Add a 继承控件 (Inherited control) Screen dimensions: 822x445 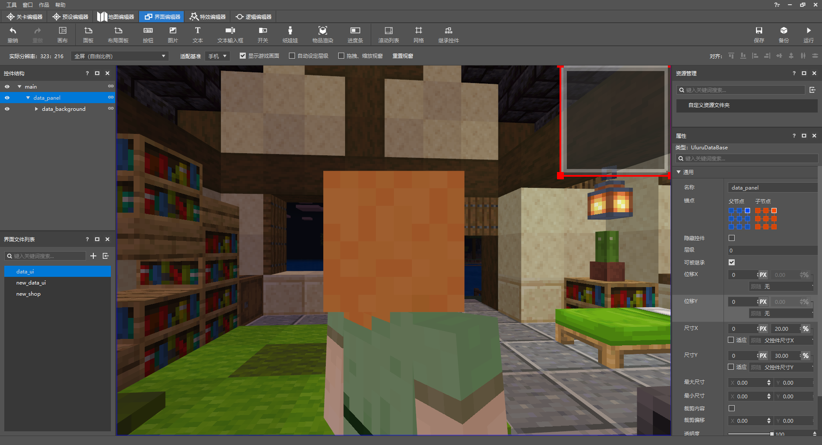449,35
